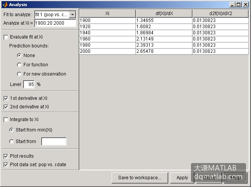Toggle Plot results checkbox
This screenshot has height=187, width=251.
tap(6, 156)
